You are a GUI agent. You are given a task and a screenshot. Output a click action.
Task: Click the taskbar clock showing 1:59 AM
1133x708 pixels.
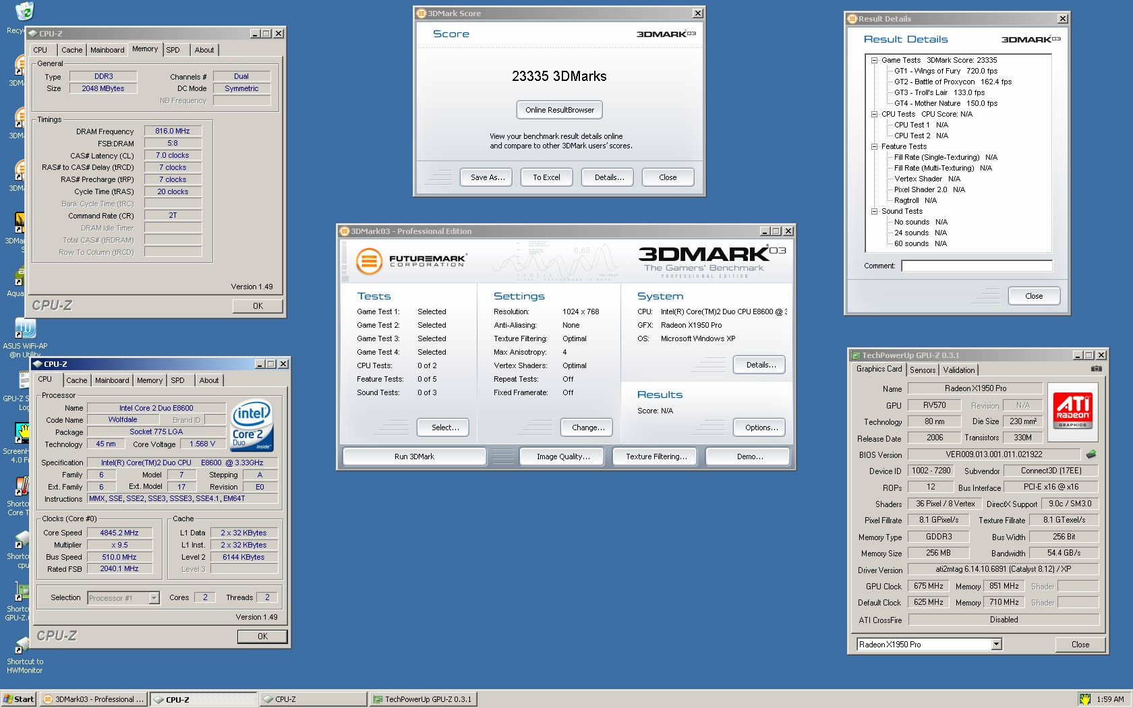[1110, 699]
